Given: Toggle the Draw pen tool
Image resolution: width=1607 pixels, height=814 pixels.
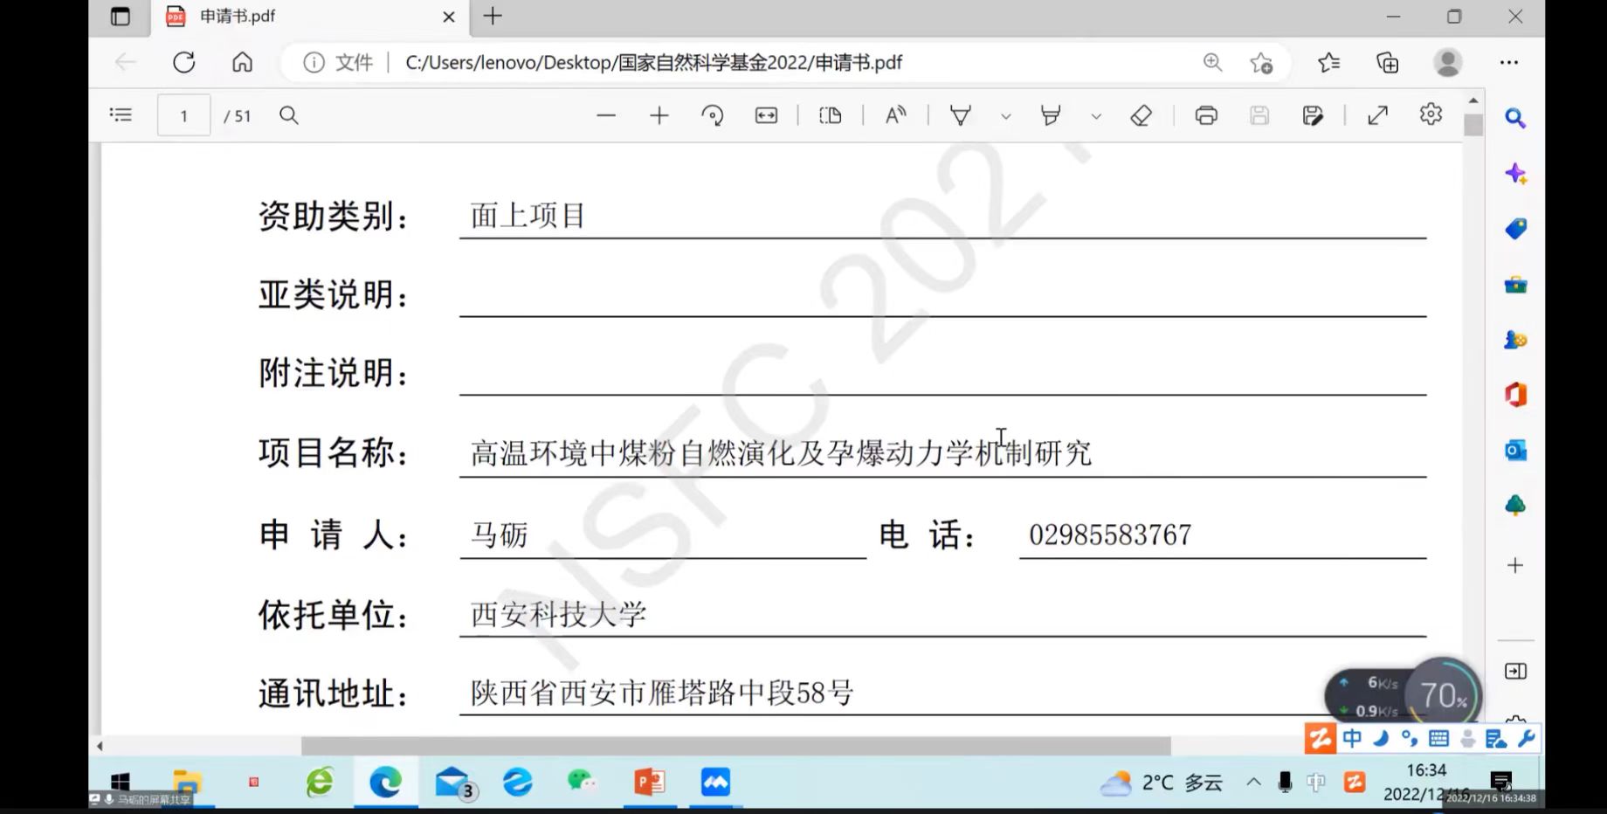Looking at the screenshot, I should click(960, 115).
